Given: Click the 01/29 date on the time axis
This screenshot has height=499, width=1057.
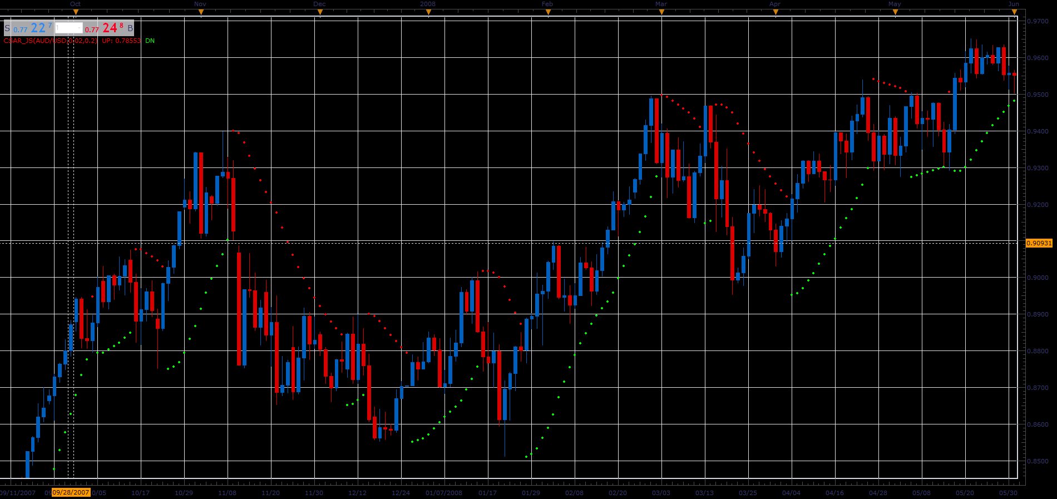Looking at the screenshot, I should click(x=531, y=493).
